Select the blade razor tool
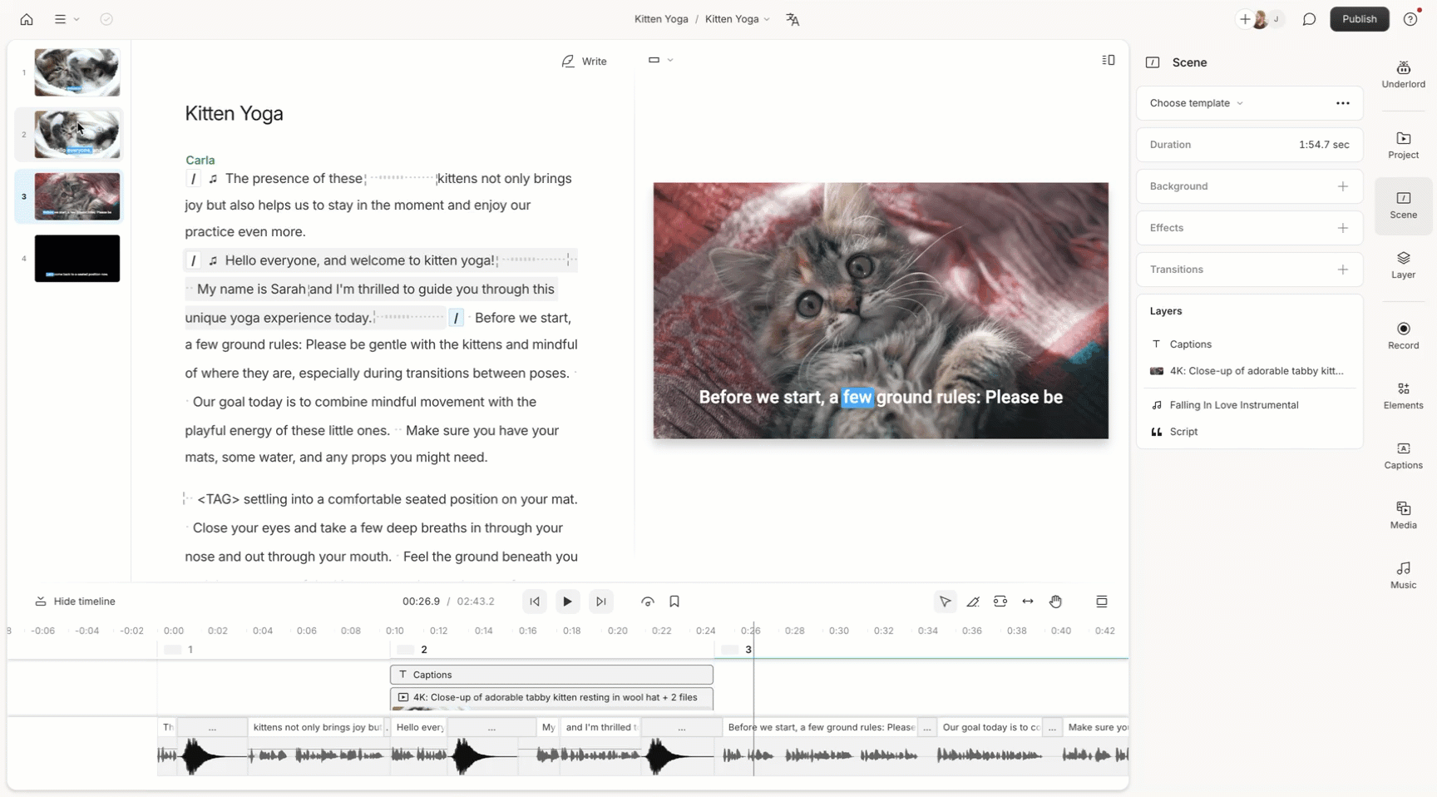Screen dimensions: 1437x797 click(x=973, y=601)
